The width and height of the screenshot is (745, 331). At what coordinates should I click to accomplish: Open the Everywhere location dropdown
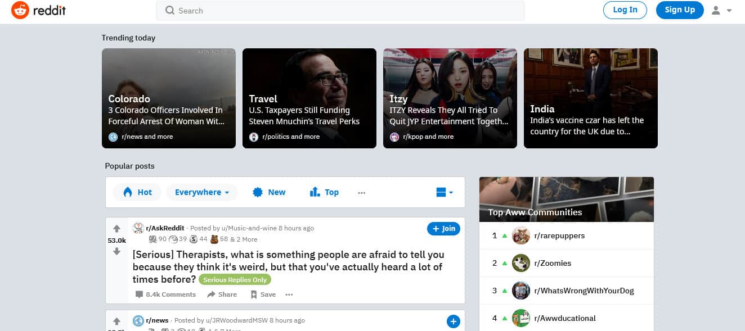pyautogui.click(x=202, y=192)
